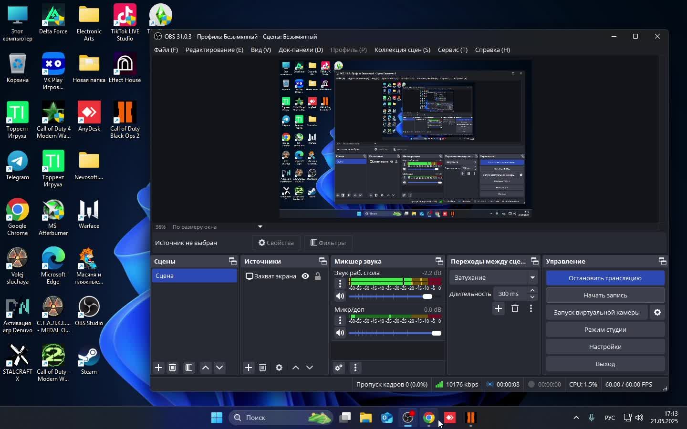Open source properties gear in Sources panel
The image size is (687, 429).
pyautogui.click(x=279, y=368)
